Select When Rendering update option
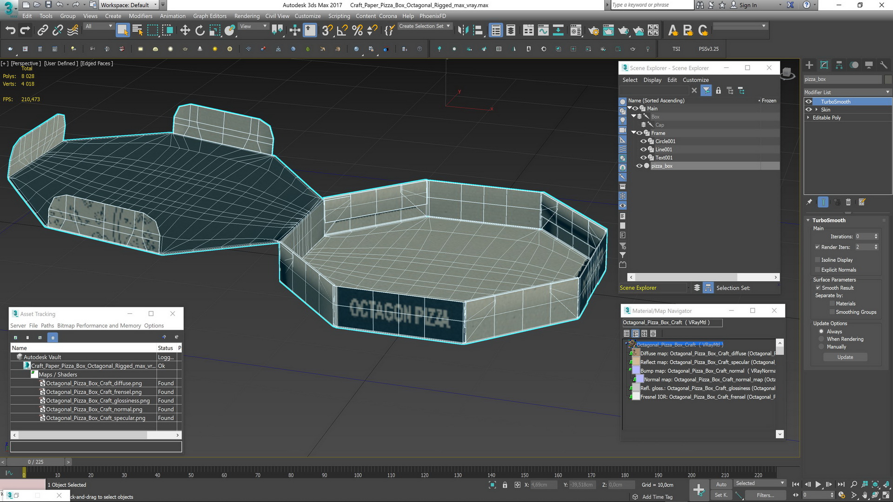Image resolution: width=893 pixels, height=502 pixels. [x=821, y=339]
